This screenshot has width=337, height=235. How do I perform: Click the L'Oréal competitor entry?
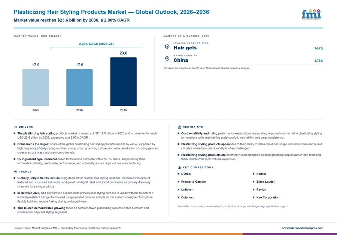tap(186, 174)
